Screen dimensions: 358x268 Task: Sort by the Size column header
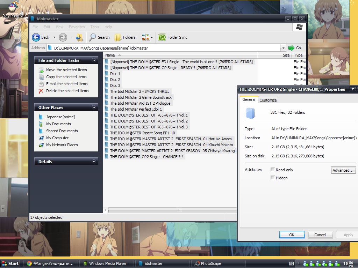[x=275, y=55]
